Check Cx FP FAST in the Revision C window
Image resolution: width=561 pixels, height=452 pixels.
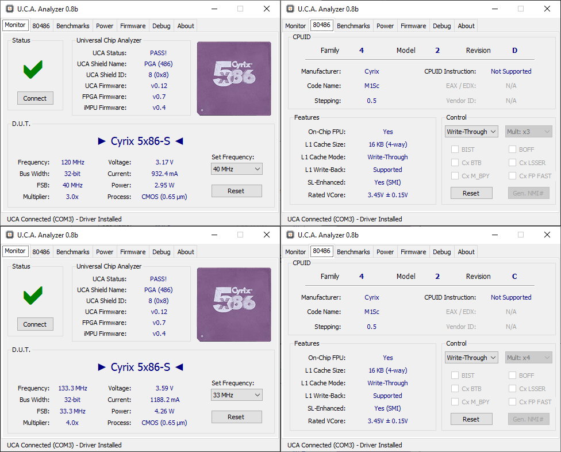click(x=512, y=401)
